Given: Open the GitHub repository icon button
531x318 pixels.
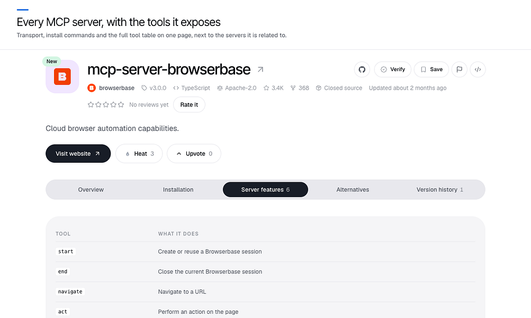Looking at the screenshot, I should [362, 69].
